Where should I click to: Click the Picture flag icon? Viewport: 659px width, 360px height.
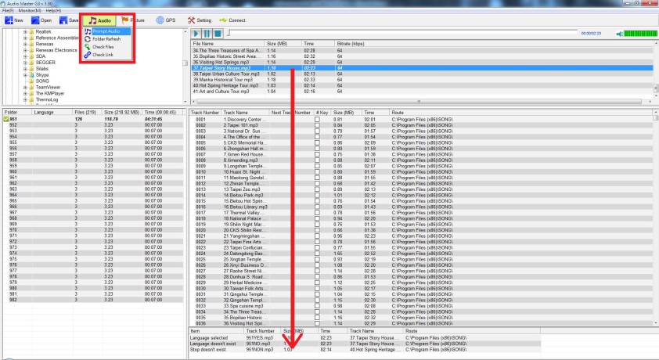coord(124,20)
